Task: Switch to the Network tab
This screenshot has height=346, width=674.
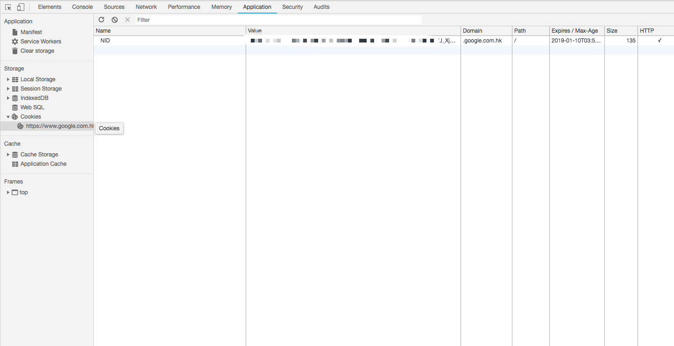Action: click(146, 7)
